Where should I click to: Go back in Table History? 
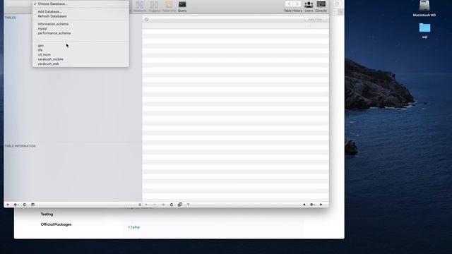point(289,4)
